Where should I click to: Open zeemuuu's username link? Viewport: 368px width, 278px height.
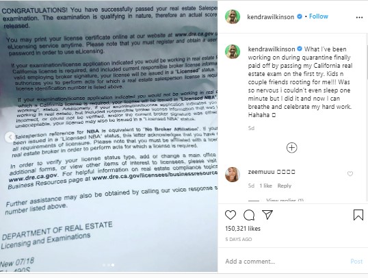(261, 172)
